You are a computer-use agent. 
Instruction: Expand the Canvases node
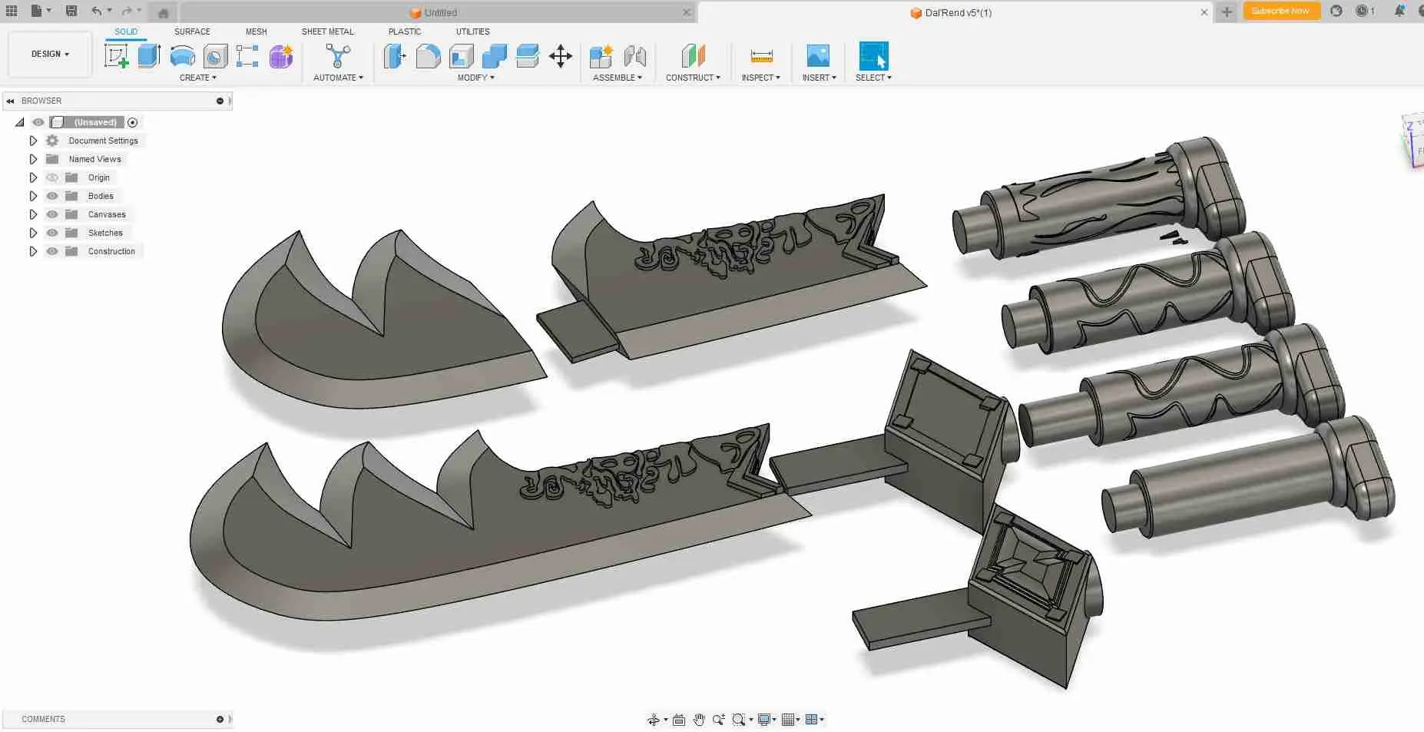tap(33, 214)
